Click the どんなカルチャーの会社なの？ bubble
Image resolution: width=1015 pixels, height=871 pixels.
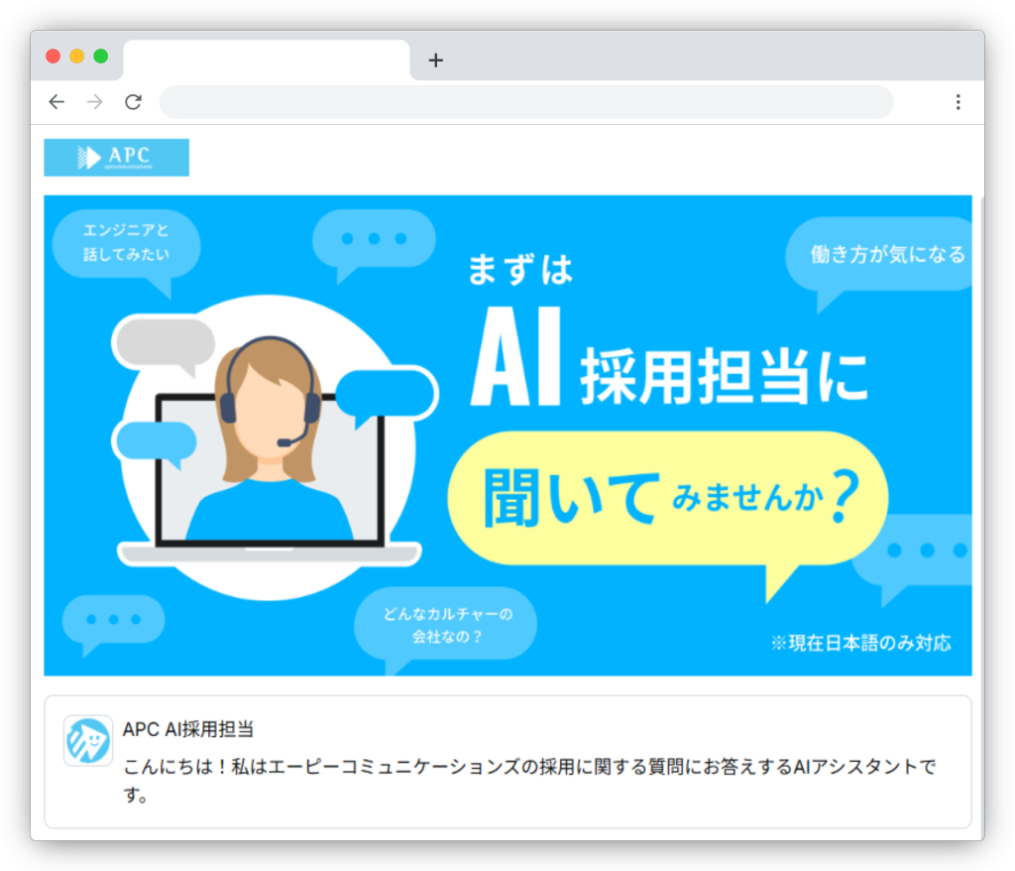(x=445, y=627)
